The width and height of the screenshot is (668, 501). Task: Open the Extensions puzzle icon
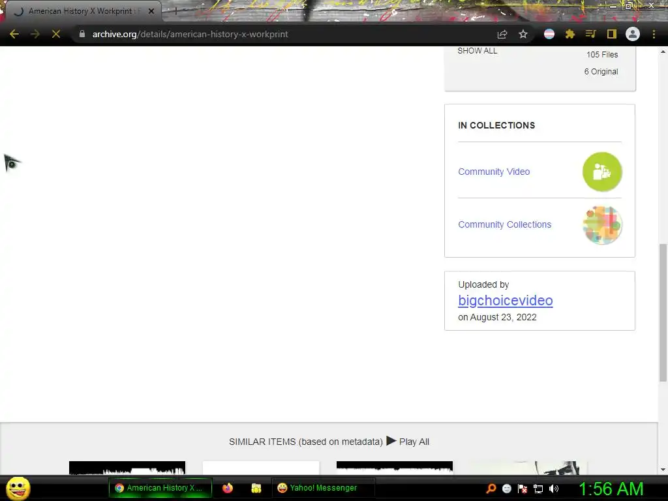569,34
